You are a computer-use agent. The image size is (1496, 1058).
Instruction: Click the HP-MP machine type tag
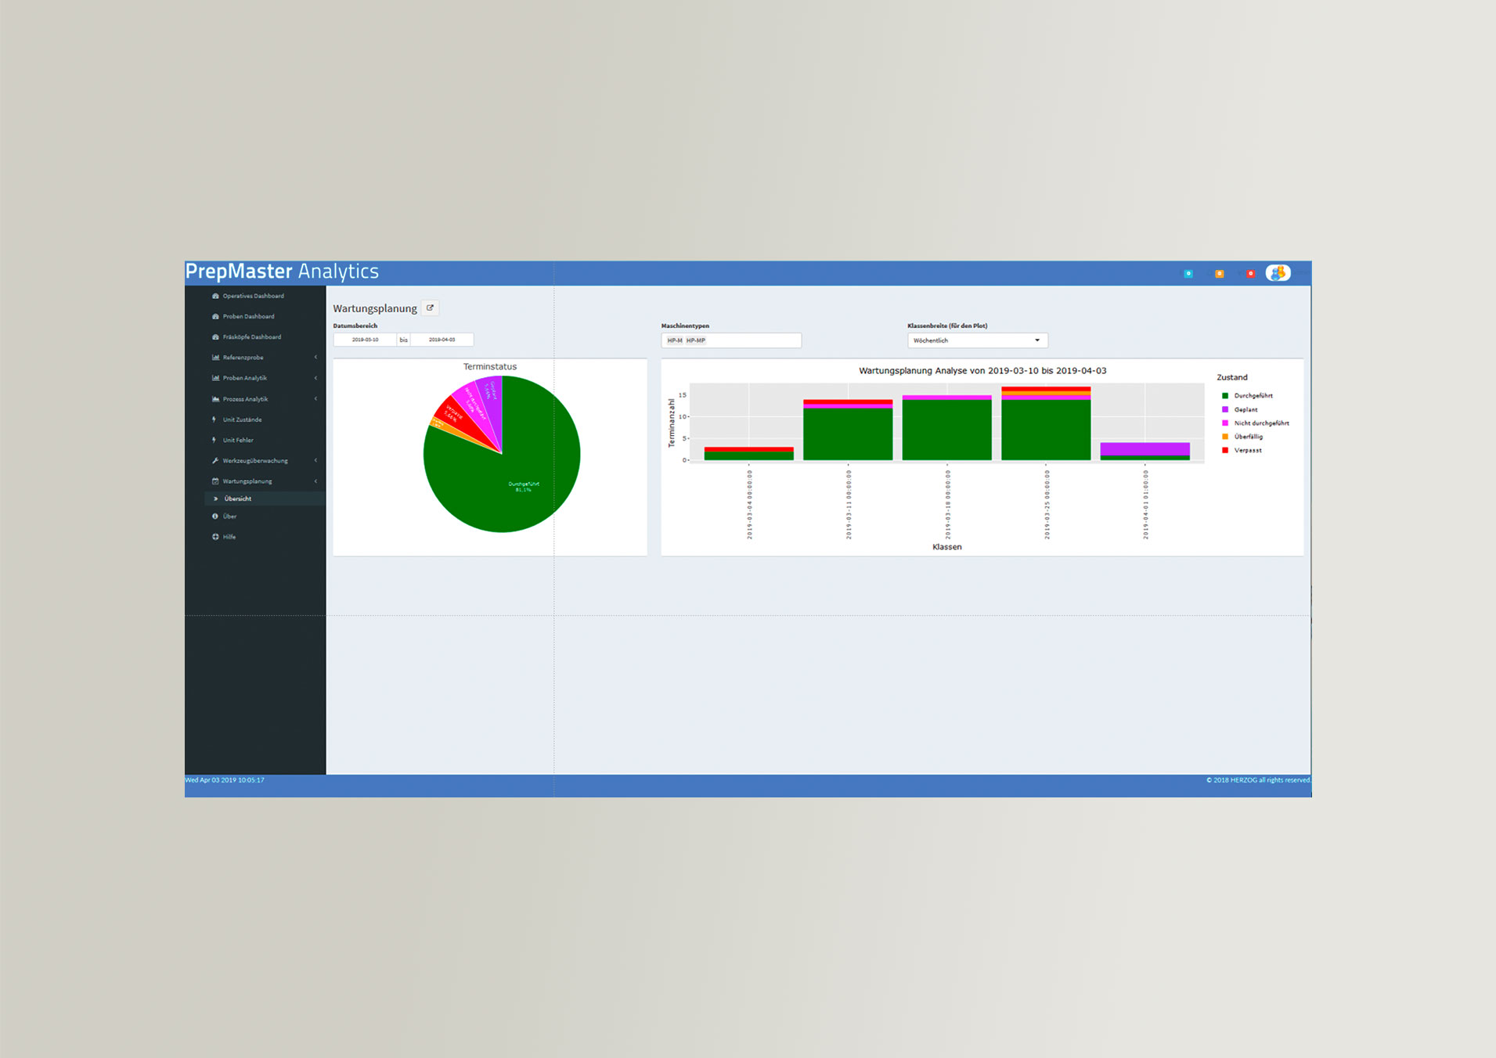pyautogui.click(x=696, y=340)
